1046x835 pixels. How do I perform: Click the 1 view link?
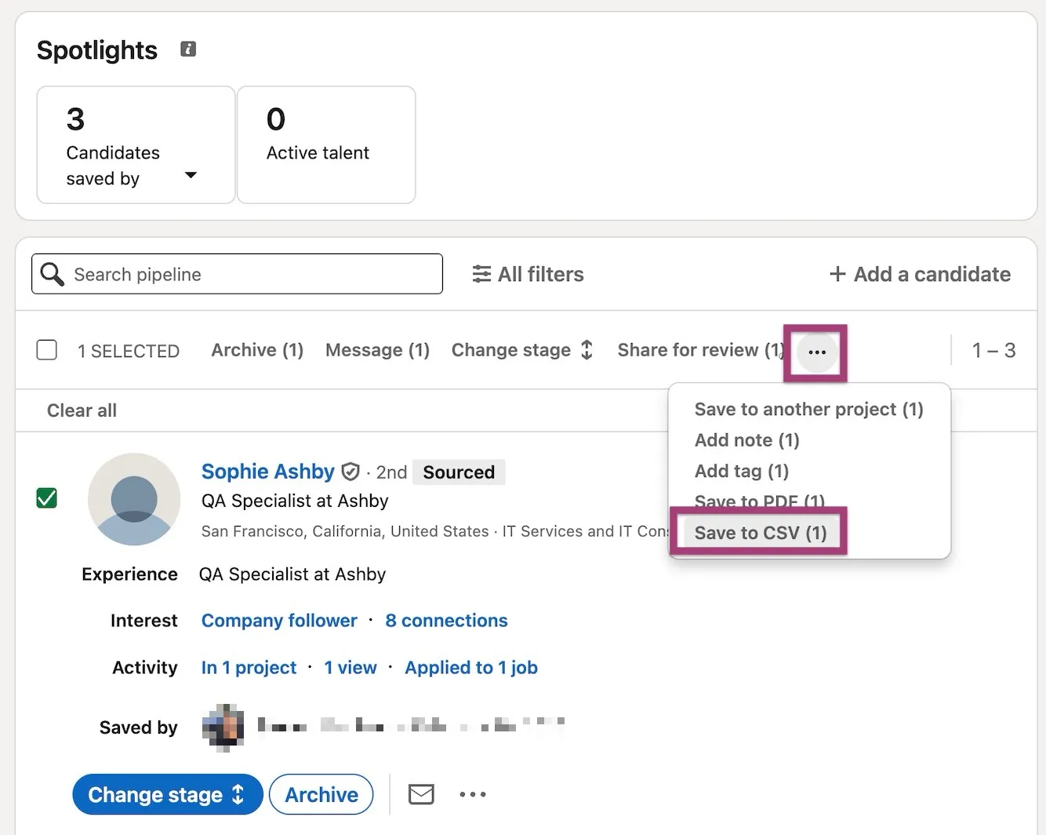coord(350,668)
